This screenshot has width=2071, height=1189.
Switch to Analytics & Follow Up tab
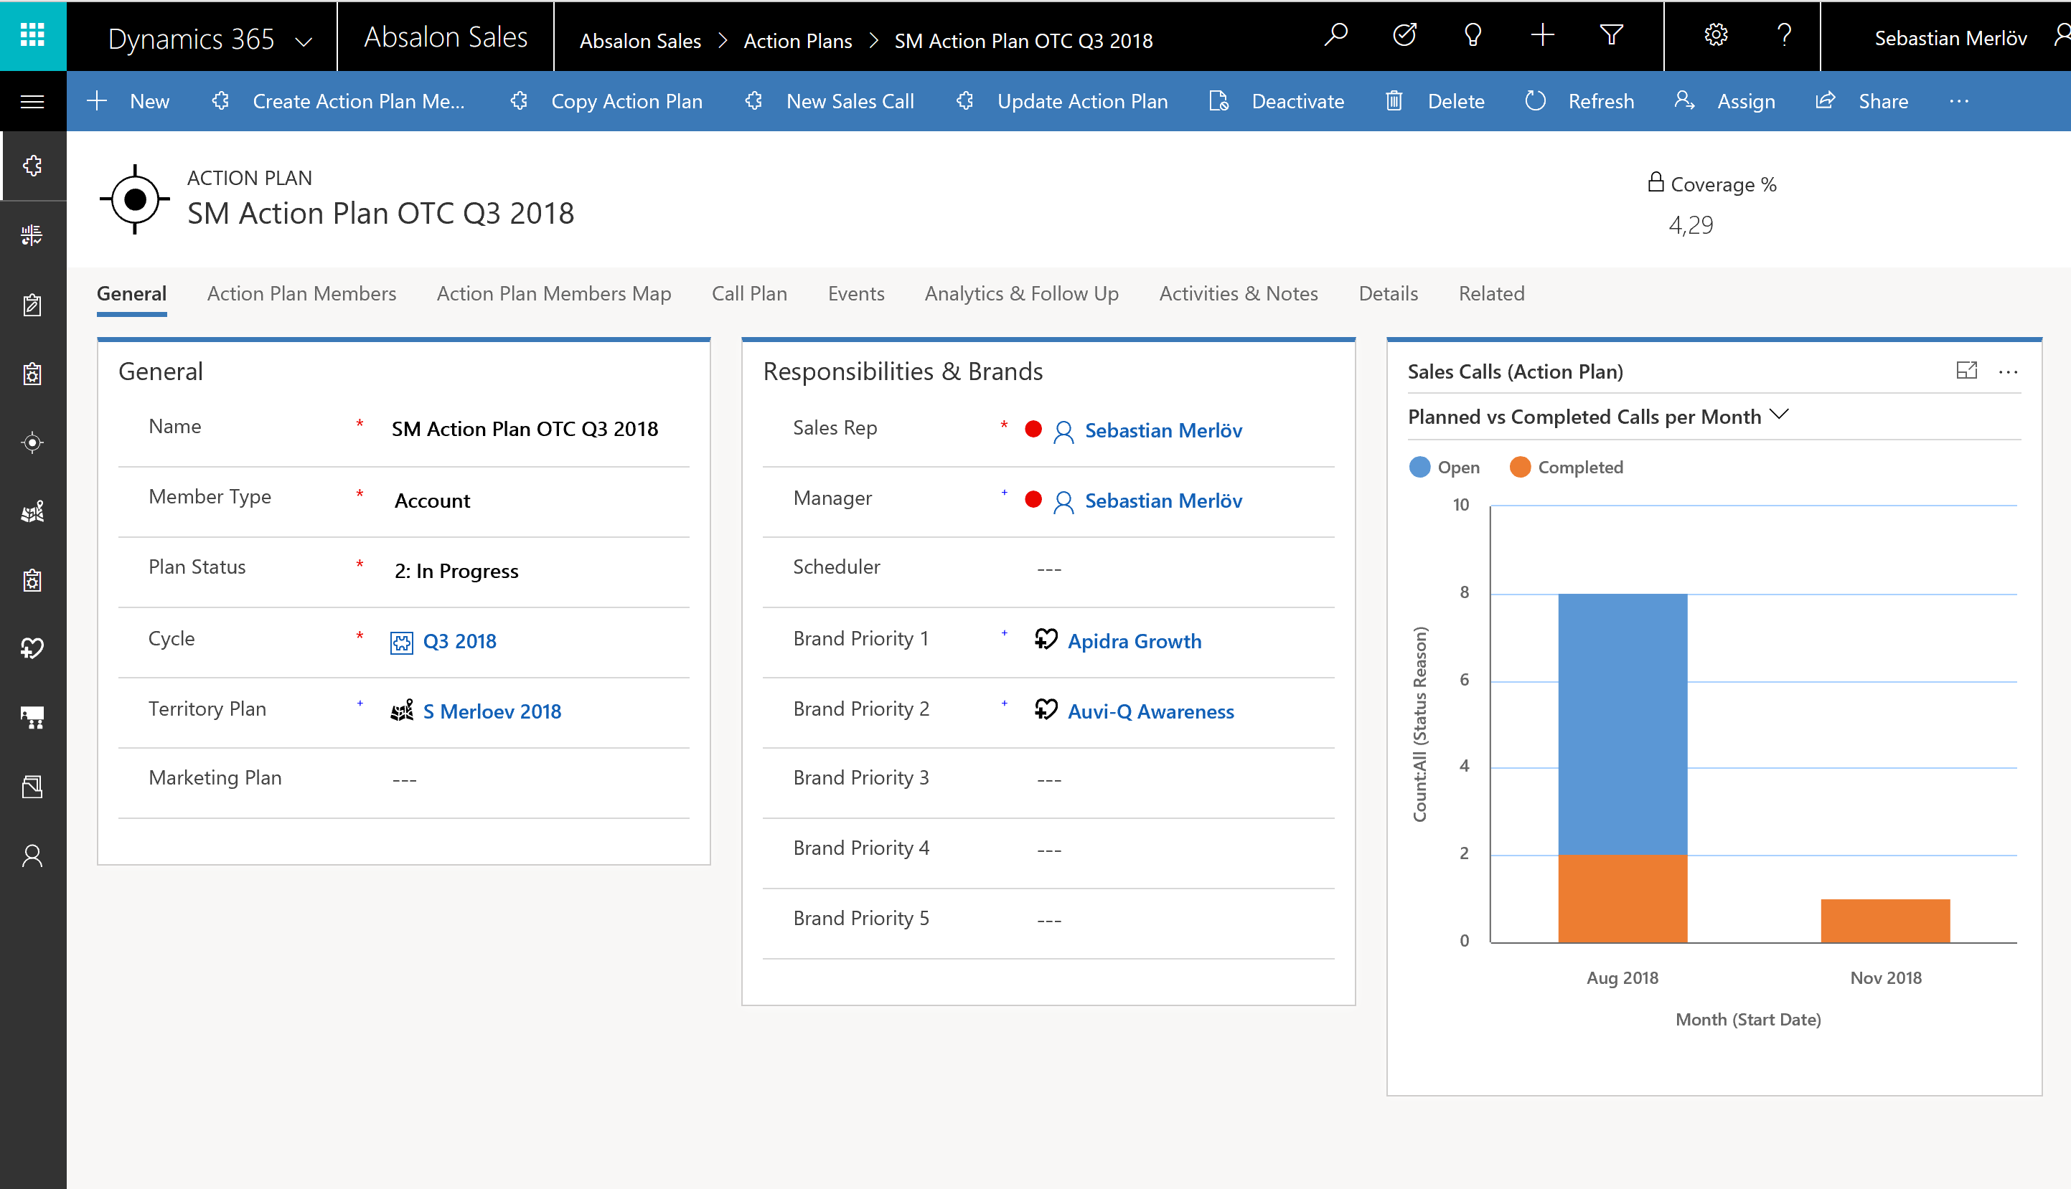coord(1021,294)
